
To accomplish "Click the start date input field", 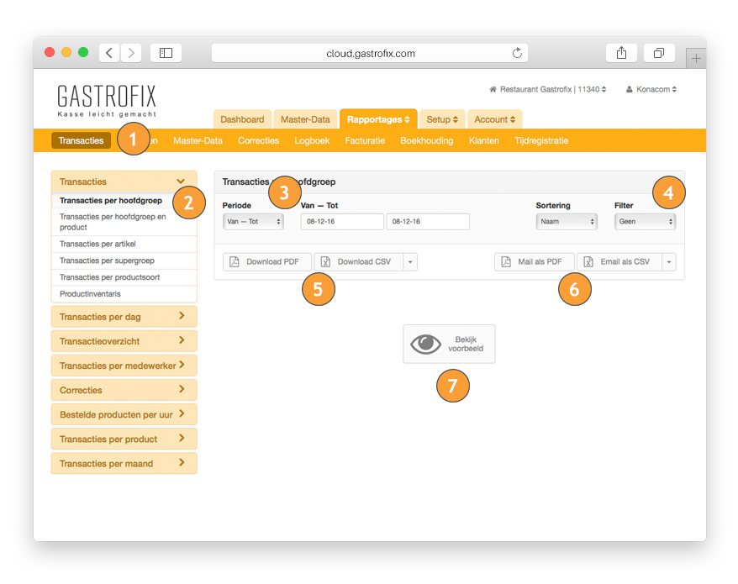I will point(341,222).
